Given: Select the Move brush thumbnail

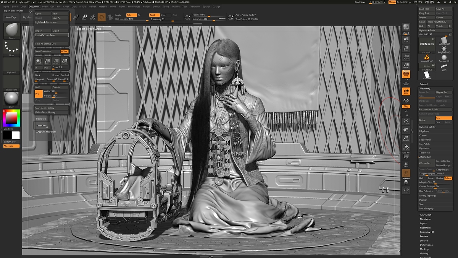Looking at the screenshot, I should click(11, 30).
